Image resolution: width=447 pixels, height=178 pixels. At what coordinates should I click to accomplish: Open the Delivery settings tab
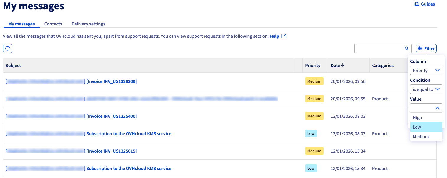pos(88,24)
